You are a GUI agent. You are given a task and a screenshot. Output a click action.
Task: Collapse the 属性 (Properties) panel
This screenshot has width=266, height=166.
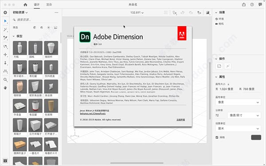pyautogui.click(x=216, y=77)
